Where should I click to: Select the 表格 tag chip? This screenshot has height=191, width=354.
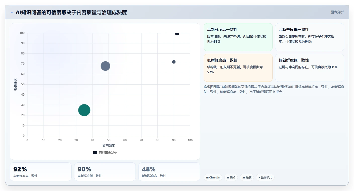tap(231, 177)
